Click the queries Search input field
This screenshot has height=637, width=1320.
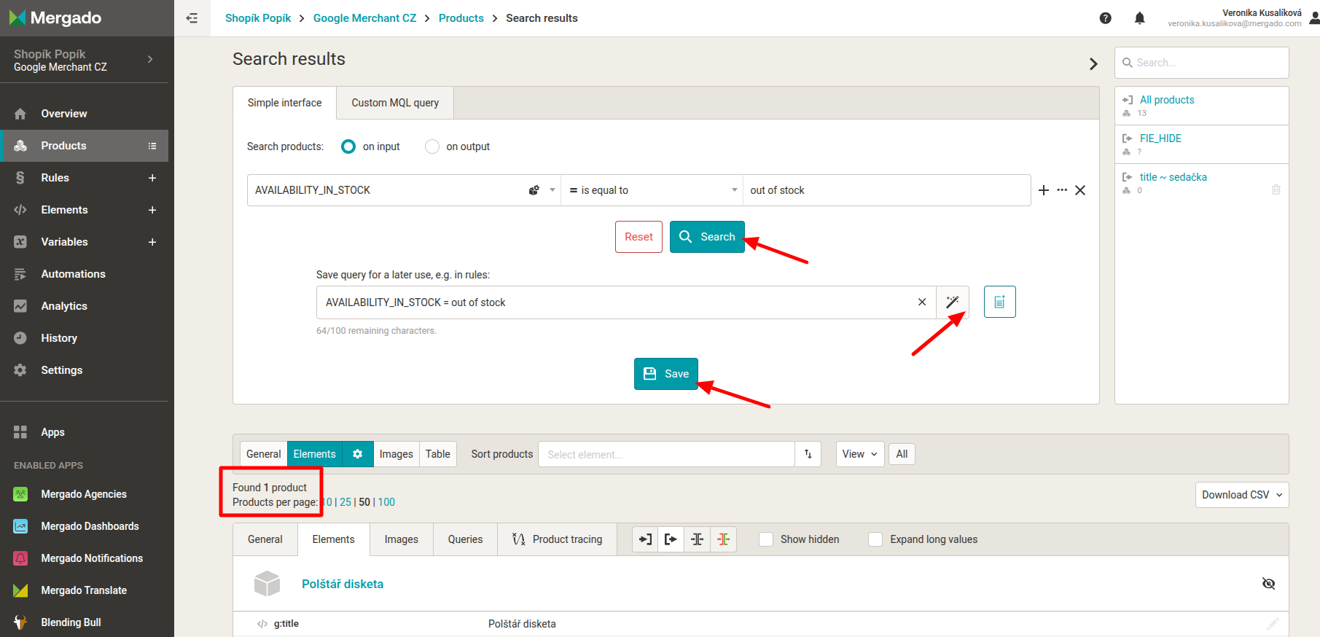tap(1202, 63)
